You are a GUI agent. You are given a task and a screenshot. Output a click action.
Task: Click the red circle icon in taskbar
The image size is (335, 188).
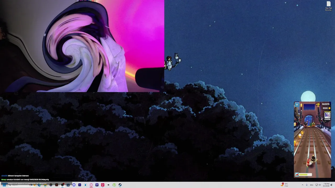point(103,185)
